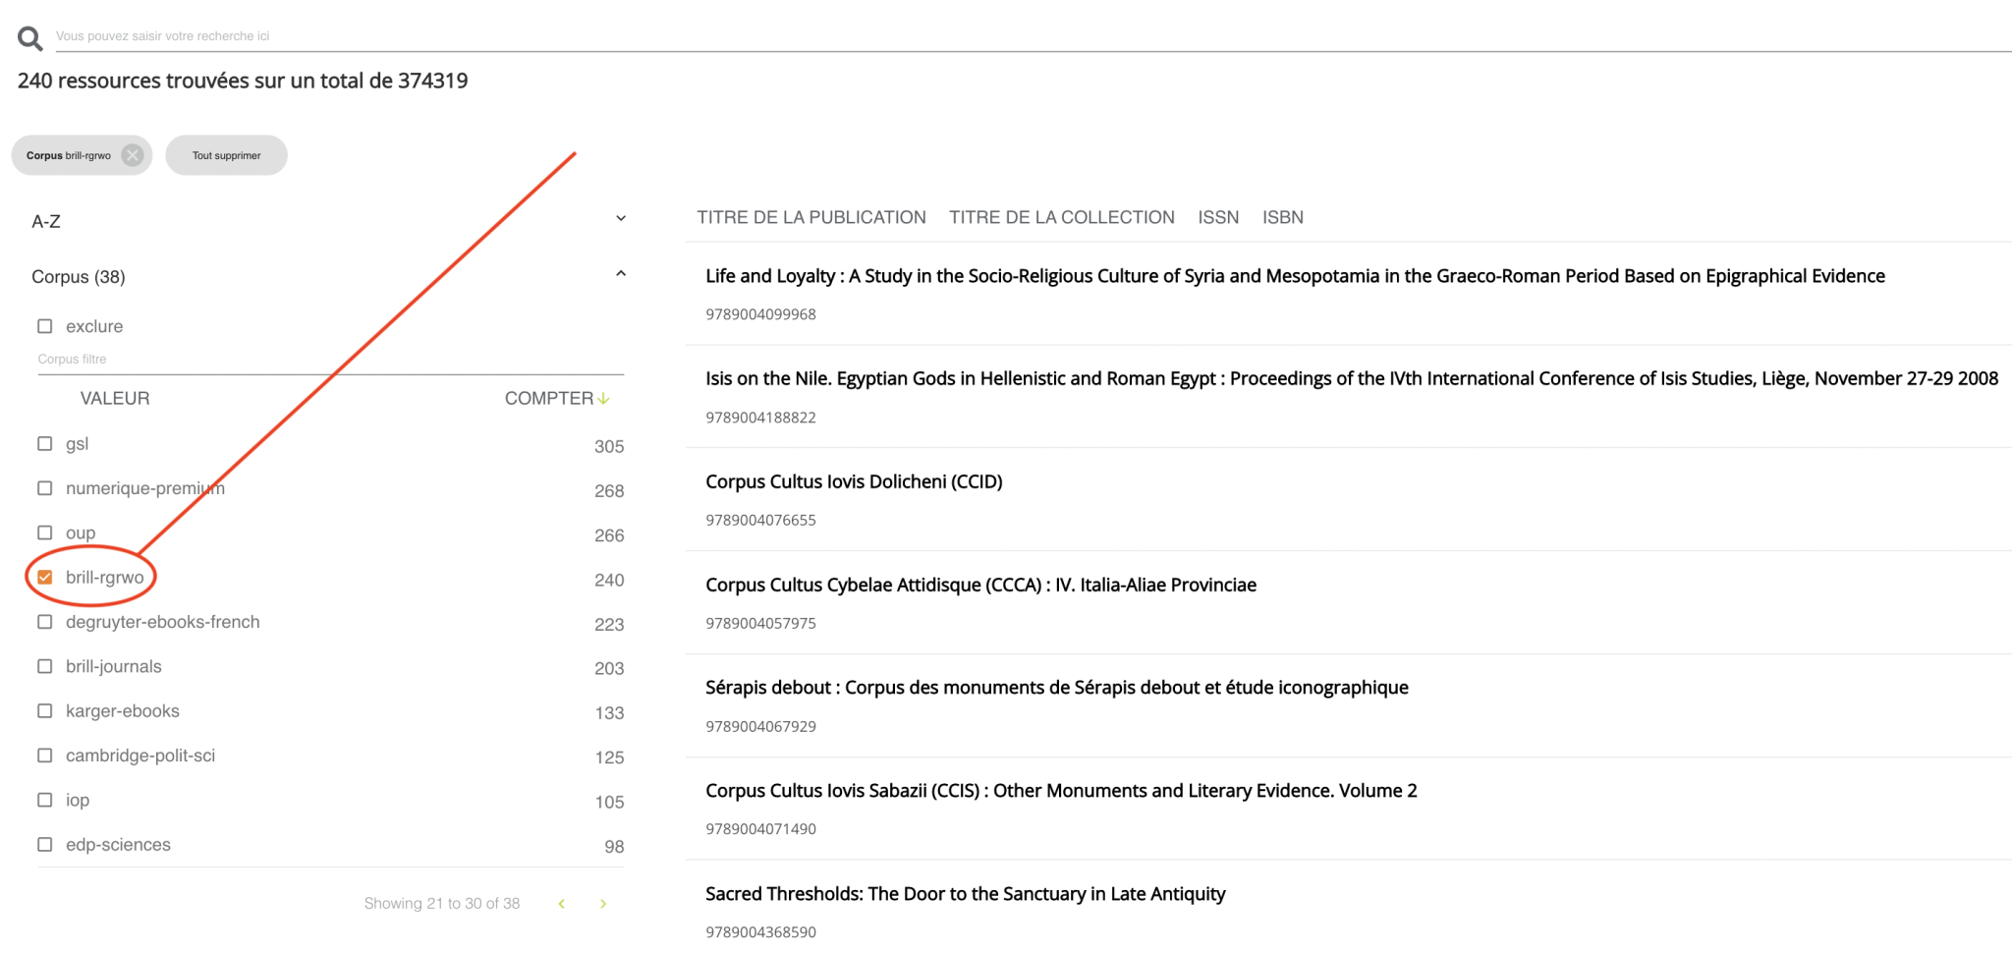
Task: Sort by the VALEUR column header
Action: coord(115,398)
